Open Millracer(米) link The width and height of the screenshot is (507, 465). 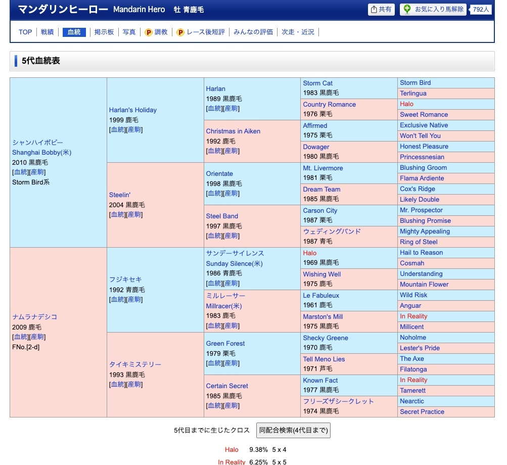(224, 306)
